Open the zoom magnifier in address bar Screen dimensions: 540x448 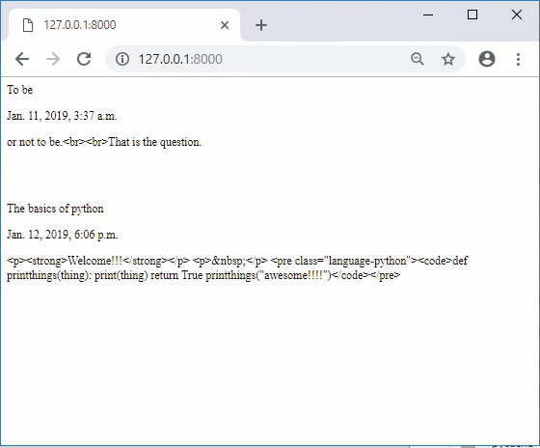[417, 59]
